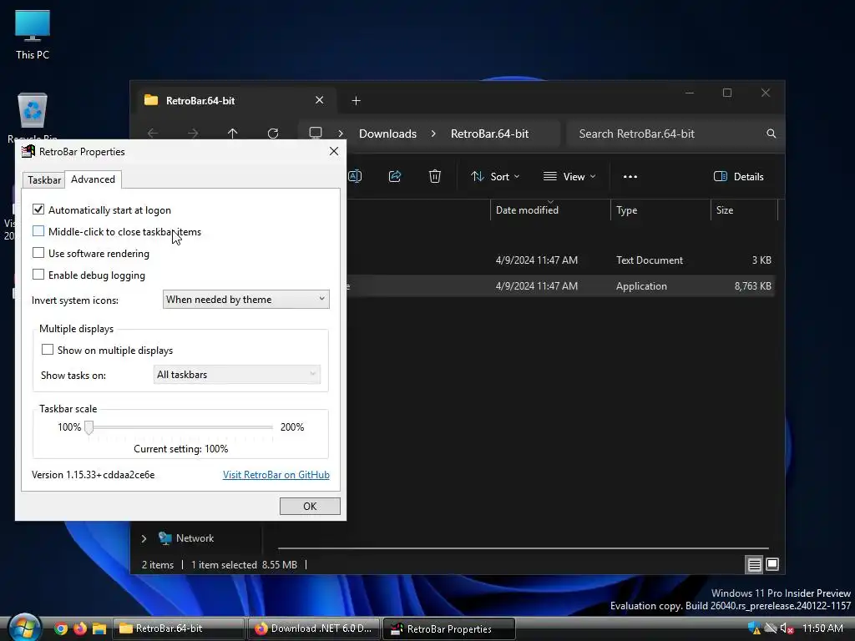Sort by Type column header
This screenshot has height=641, width=855.
pyautogui.click(x=660, y=209)
